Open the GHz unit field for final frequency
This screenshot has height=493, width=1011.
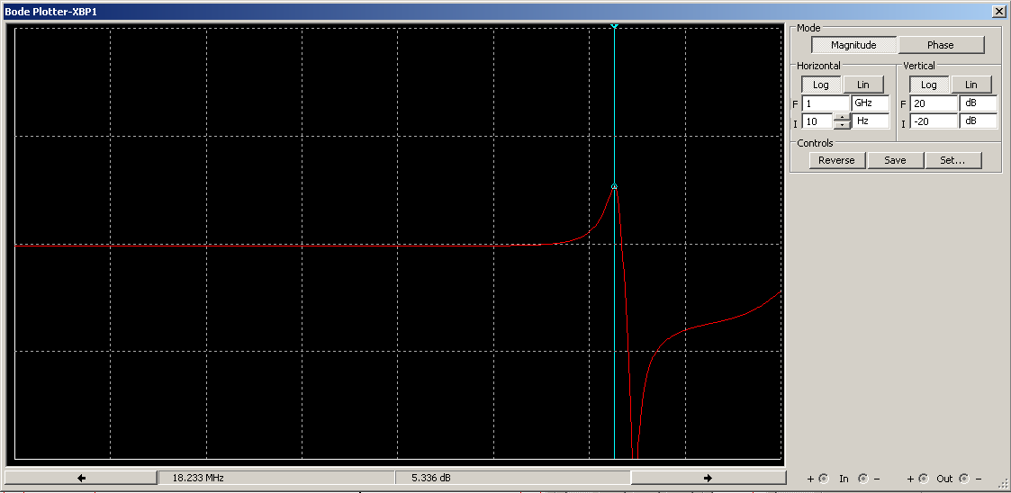click(871, 103)
